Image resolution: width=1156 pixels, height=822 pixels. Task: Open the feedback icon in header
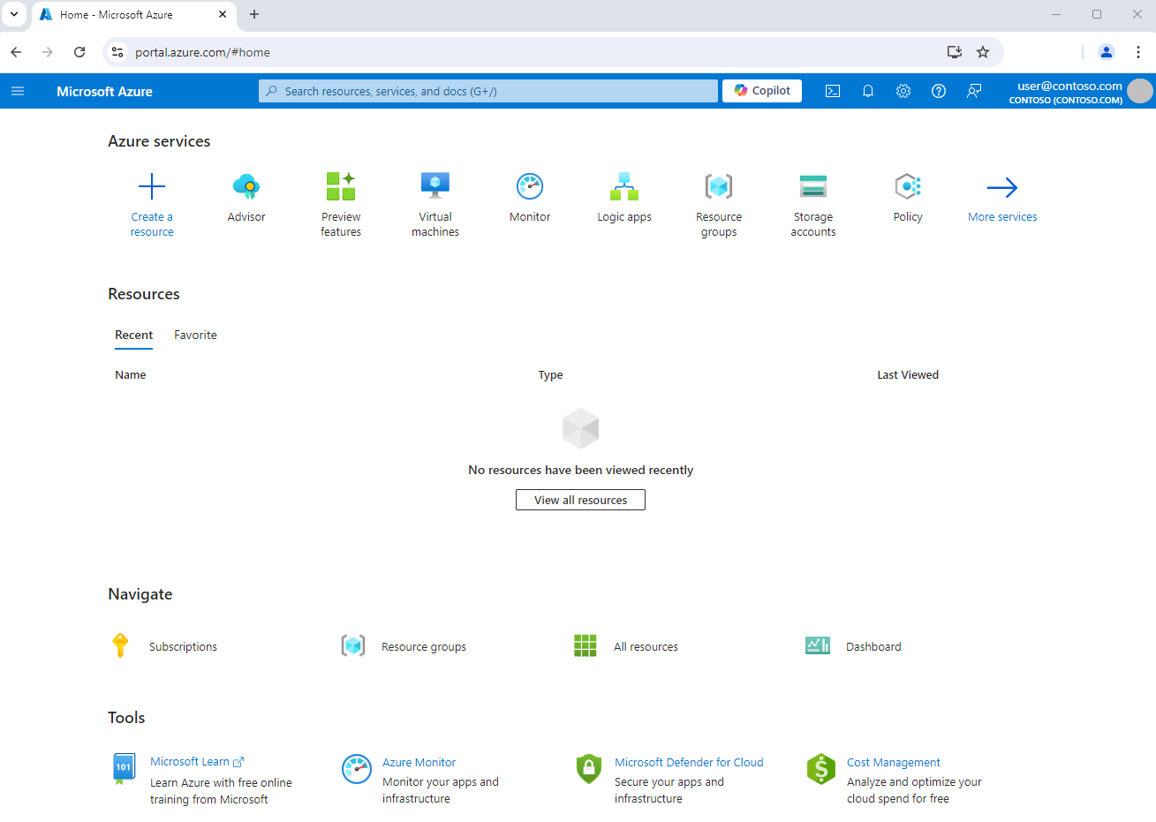pyautogui.click(x=974, y=91)
